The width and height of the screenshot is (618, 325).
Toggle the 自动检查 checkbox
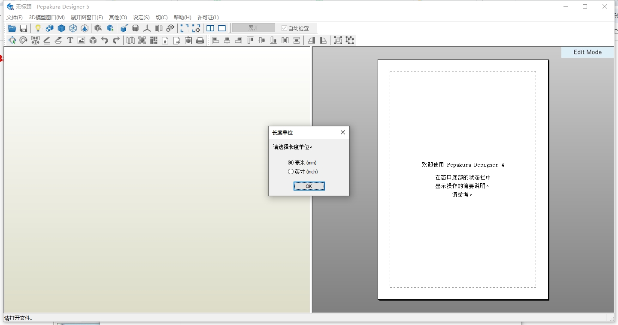[x=284, y=28]
